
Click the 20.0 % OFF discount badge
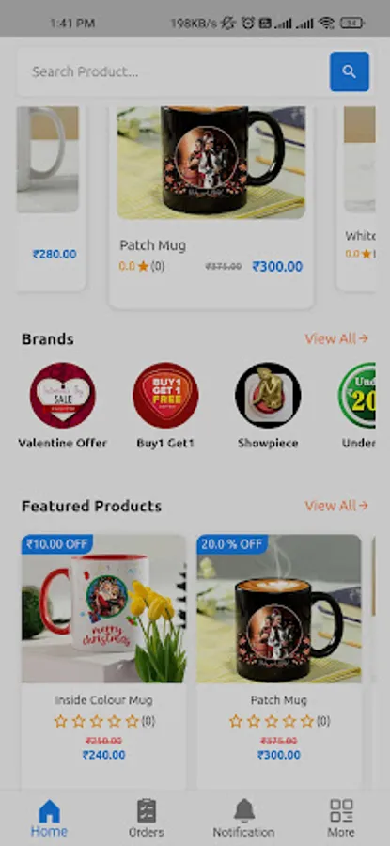[232, 544]
